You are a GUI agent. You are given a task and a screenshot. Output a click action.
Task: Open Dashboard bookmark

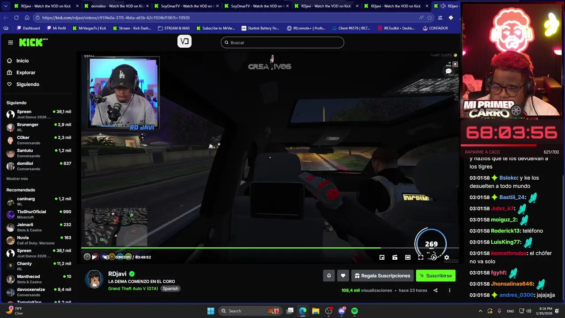click(28, 28)
